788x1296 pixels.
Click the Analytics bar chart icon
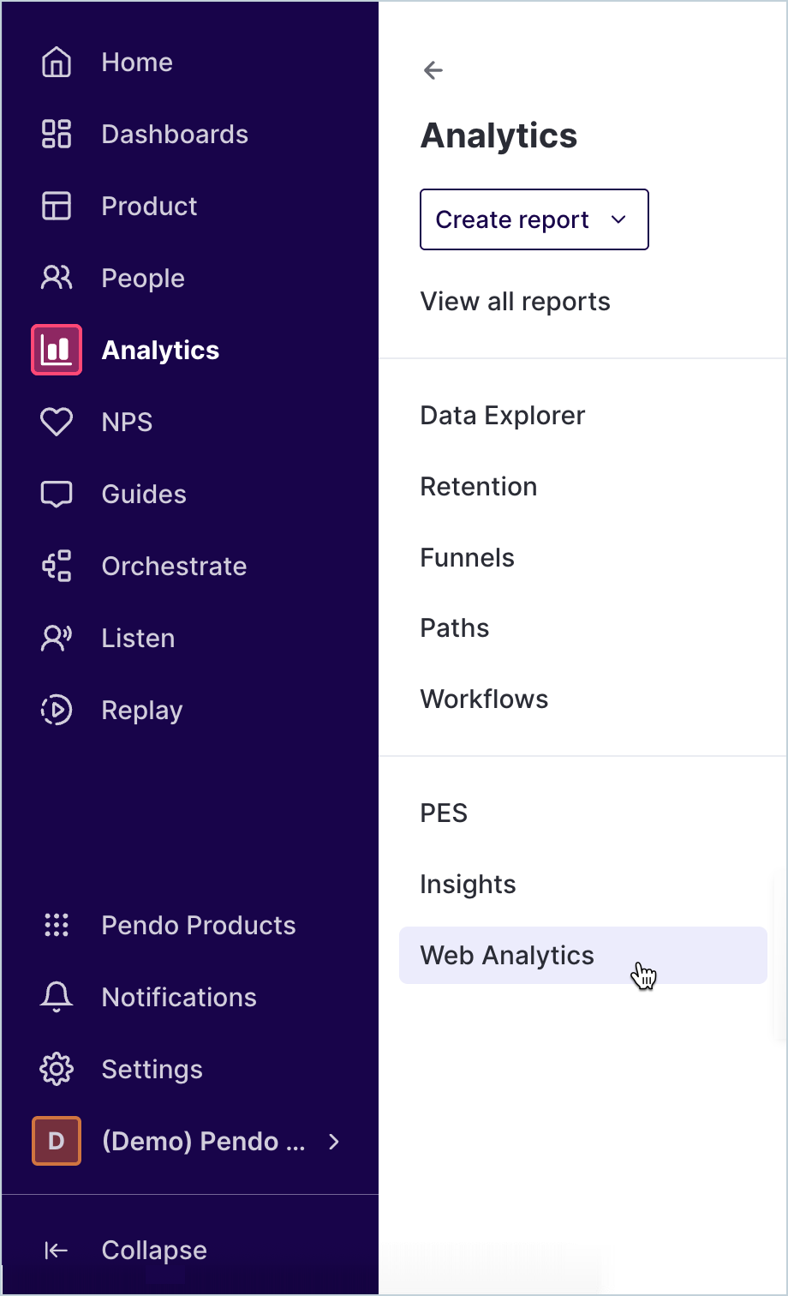tap(57, 350)
